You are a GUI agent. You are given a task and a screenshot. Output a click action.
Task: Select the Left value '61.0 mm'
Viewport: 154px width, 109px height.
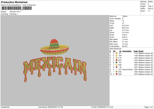(126, 25)
